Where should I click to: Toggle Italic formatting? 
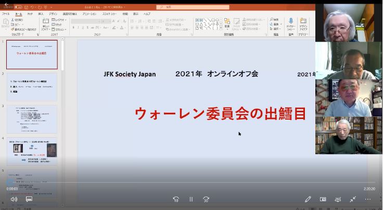click(x=78, y=28)
